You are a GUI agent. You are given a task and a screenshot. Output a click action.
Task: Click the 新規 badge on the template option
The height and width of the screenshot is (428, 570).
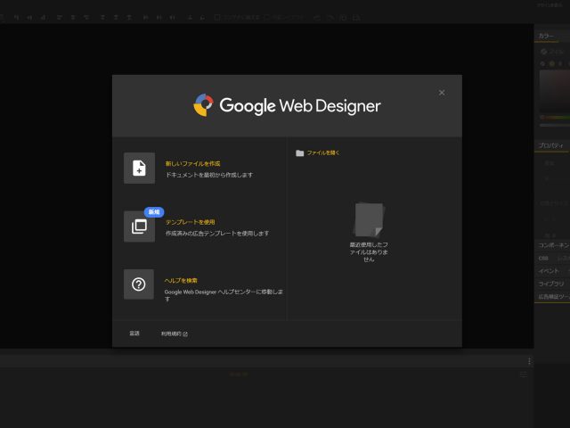tap(154, 212)
